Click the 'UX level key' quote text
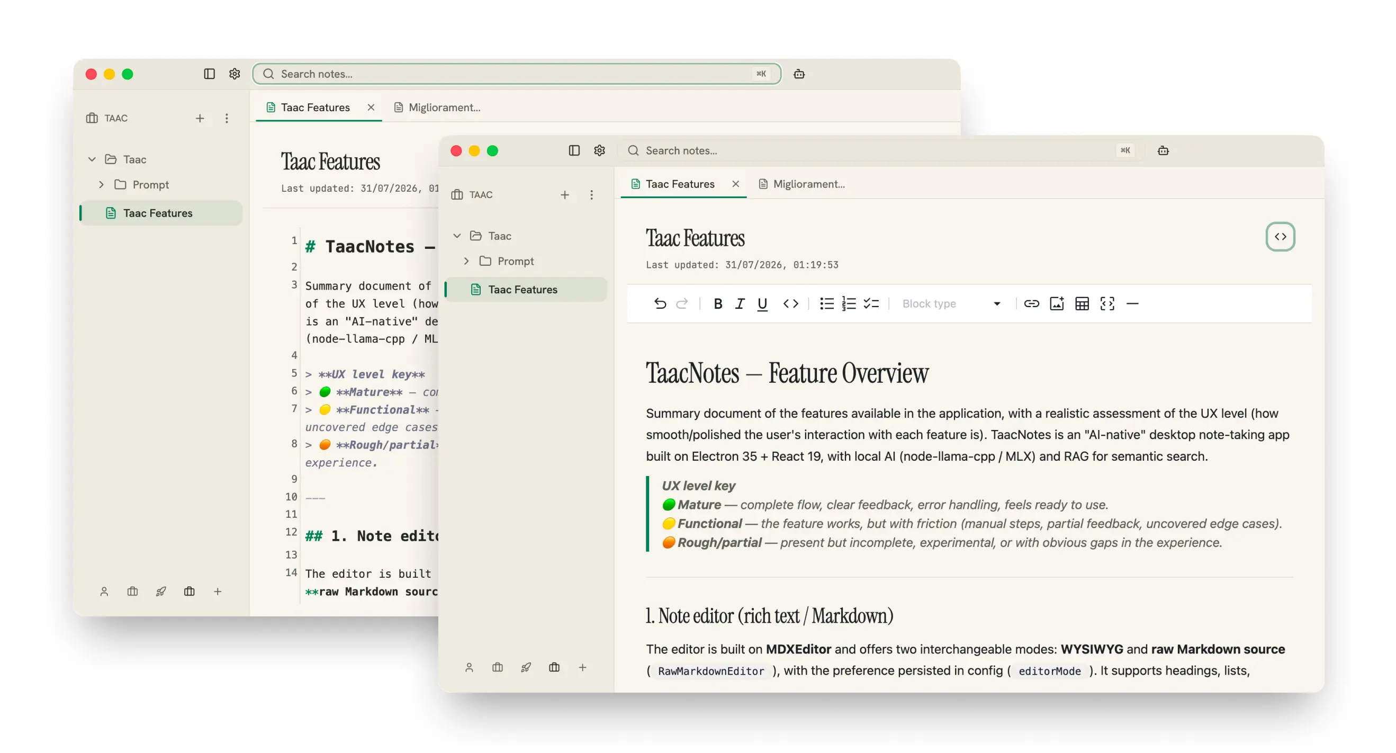The image size is (1396, 753). pyautogui.click(x=698, y=486)
